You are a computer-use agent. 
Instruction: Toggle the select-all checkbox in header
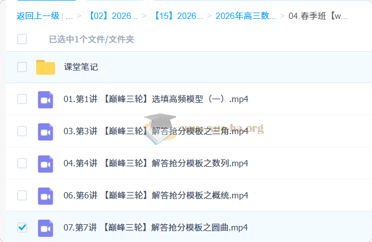click(22, 39)
